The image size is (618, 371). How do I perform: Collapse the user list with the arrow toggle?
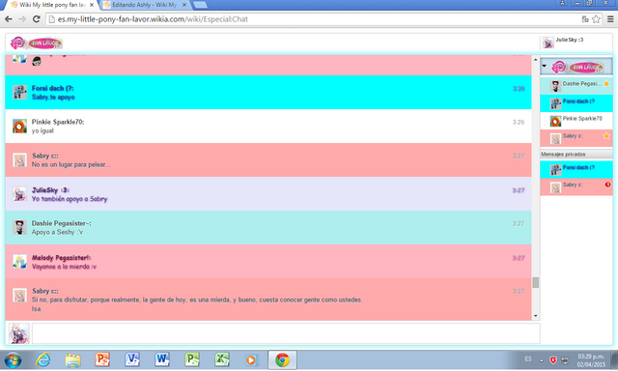click(545, 66)
